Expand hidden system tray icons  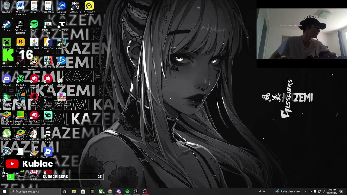pyautogui.click(x=306, y=191)
